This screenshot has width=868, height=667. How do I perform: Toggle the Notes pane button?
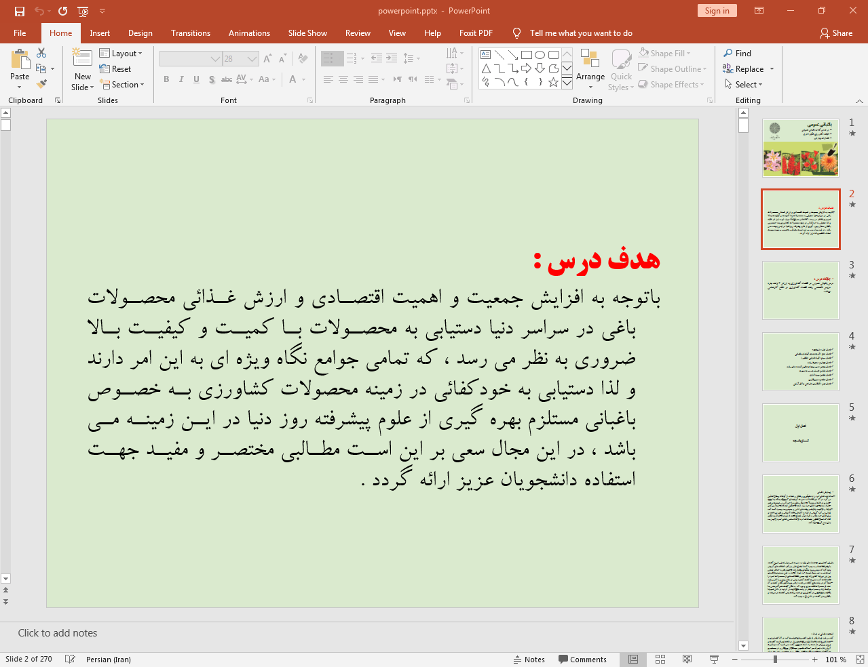[x=529, y=659]
